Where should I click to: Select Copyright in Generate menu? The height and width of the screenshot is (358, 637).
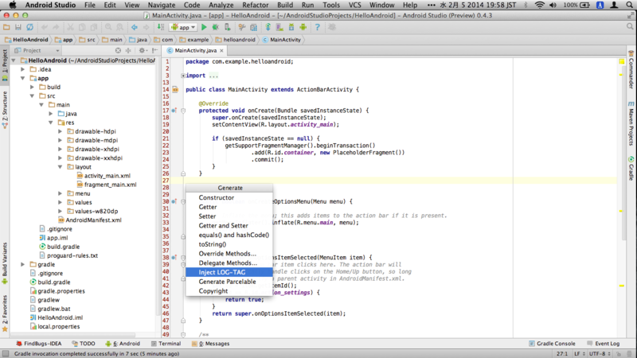(229, 290)
